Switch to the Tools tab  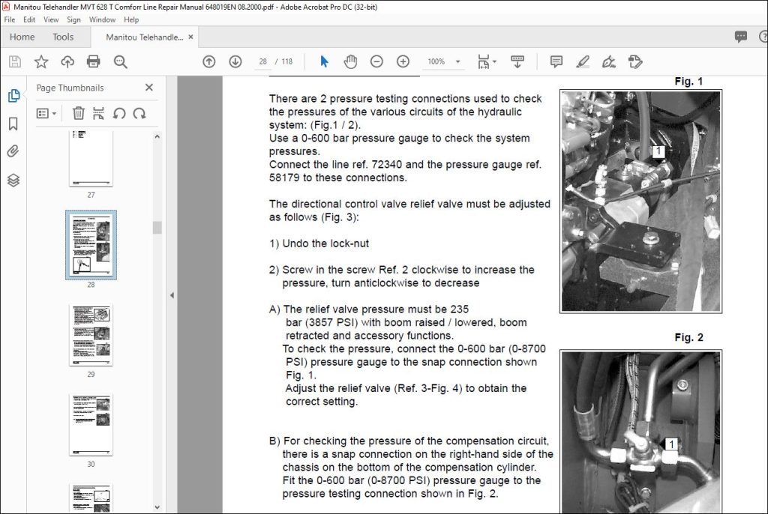(x=63, y=37)
